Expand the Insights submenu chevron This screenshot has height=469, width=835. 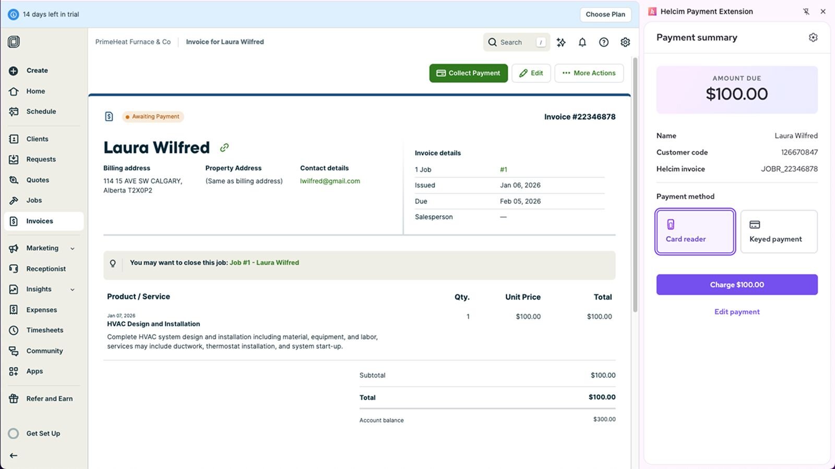click(x=73, y=290)
